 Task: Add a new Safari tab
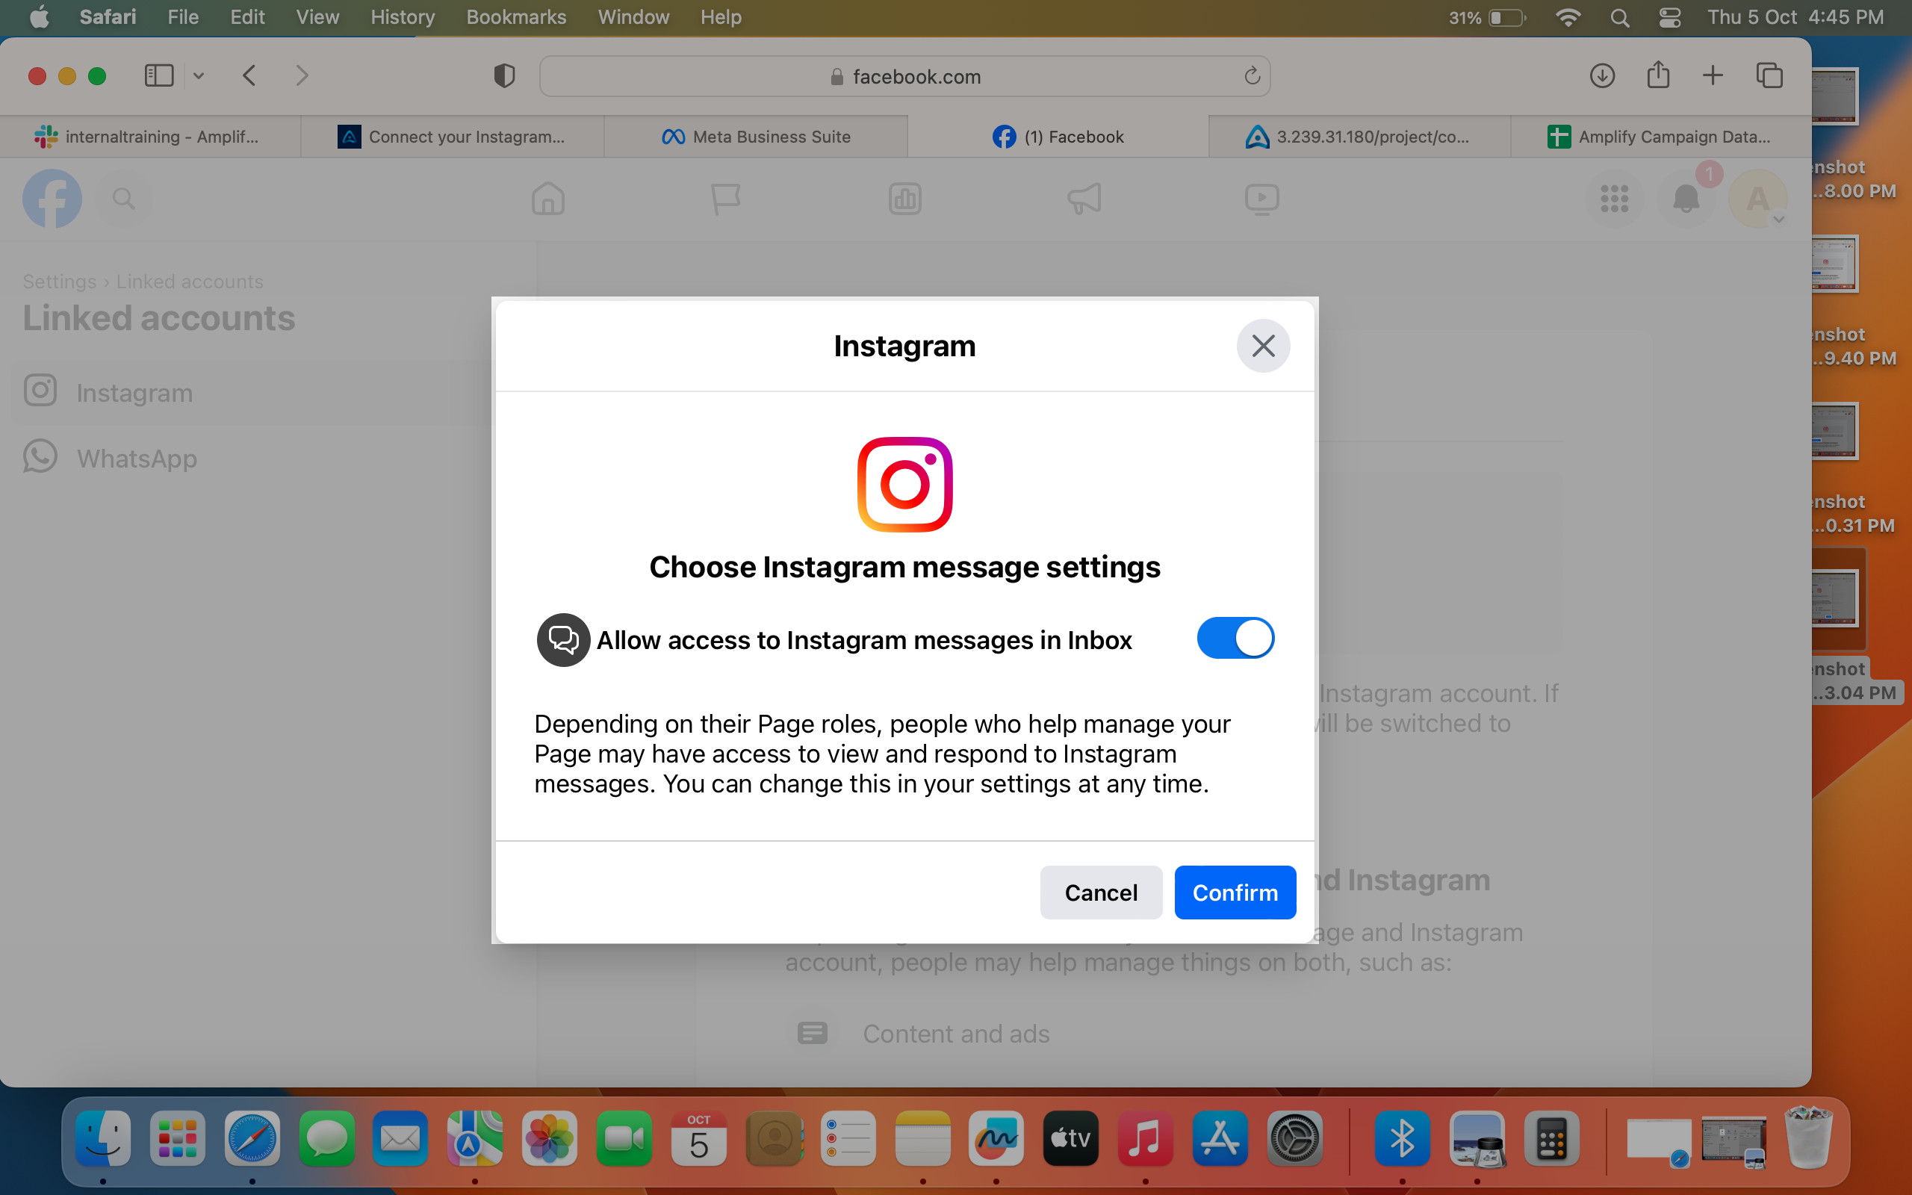(x=1712, y=76)
